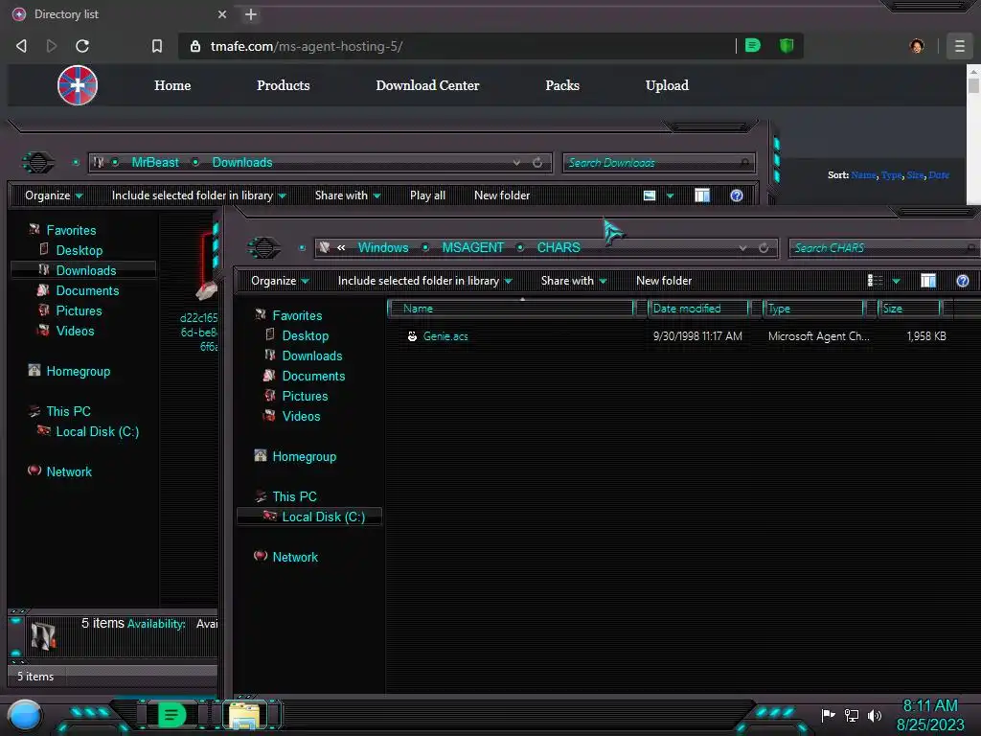Viewport: 981px width, 736px height.
Task: Open the browser hamburger menu
Action: coord(959,46)
